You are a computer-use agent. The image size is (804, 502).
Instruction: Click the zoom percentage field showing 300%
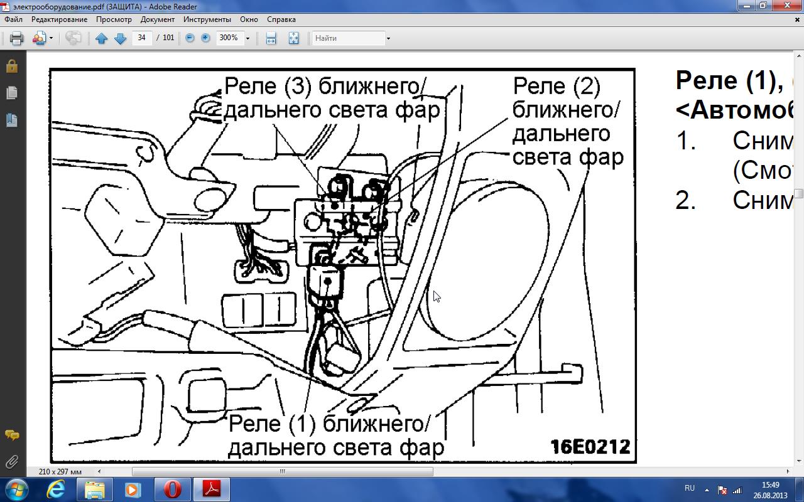[x=229, y=38]
